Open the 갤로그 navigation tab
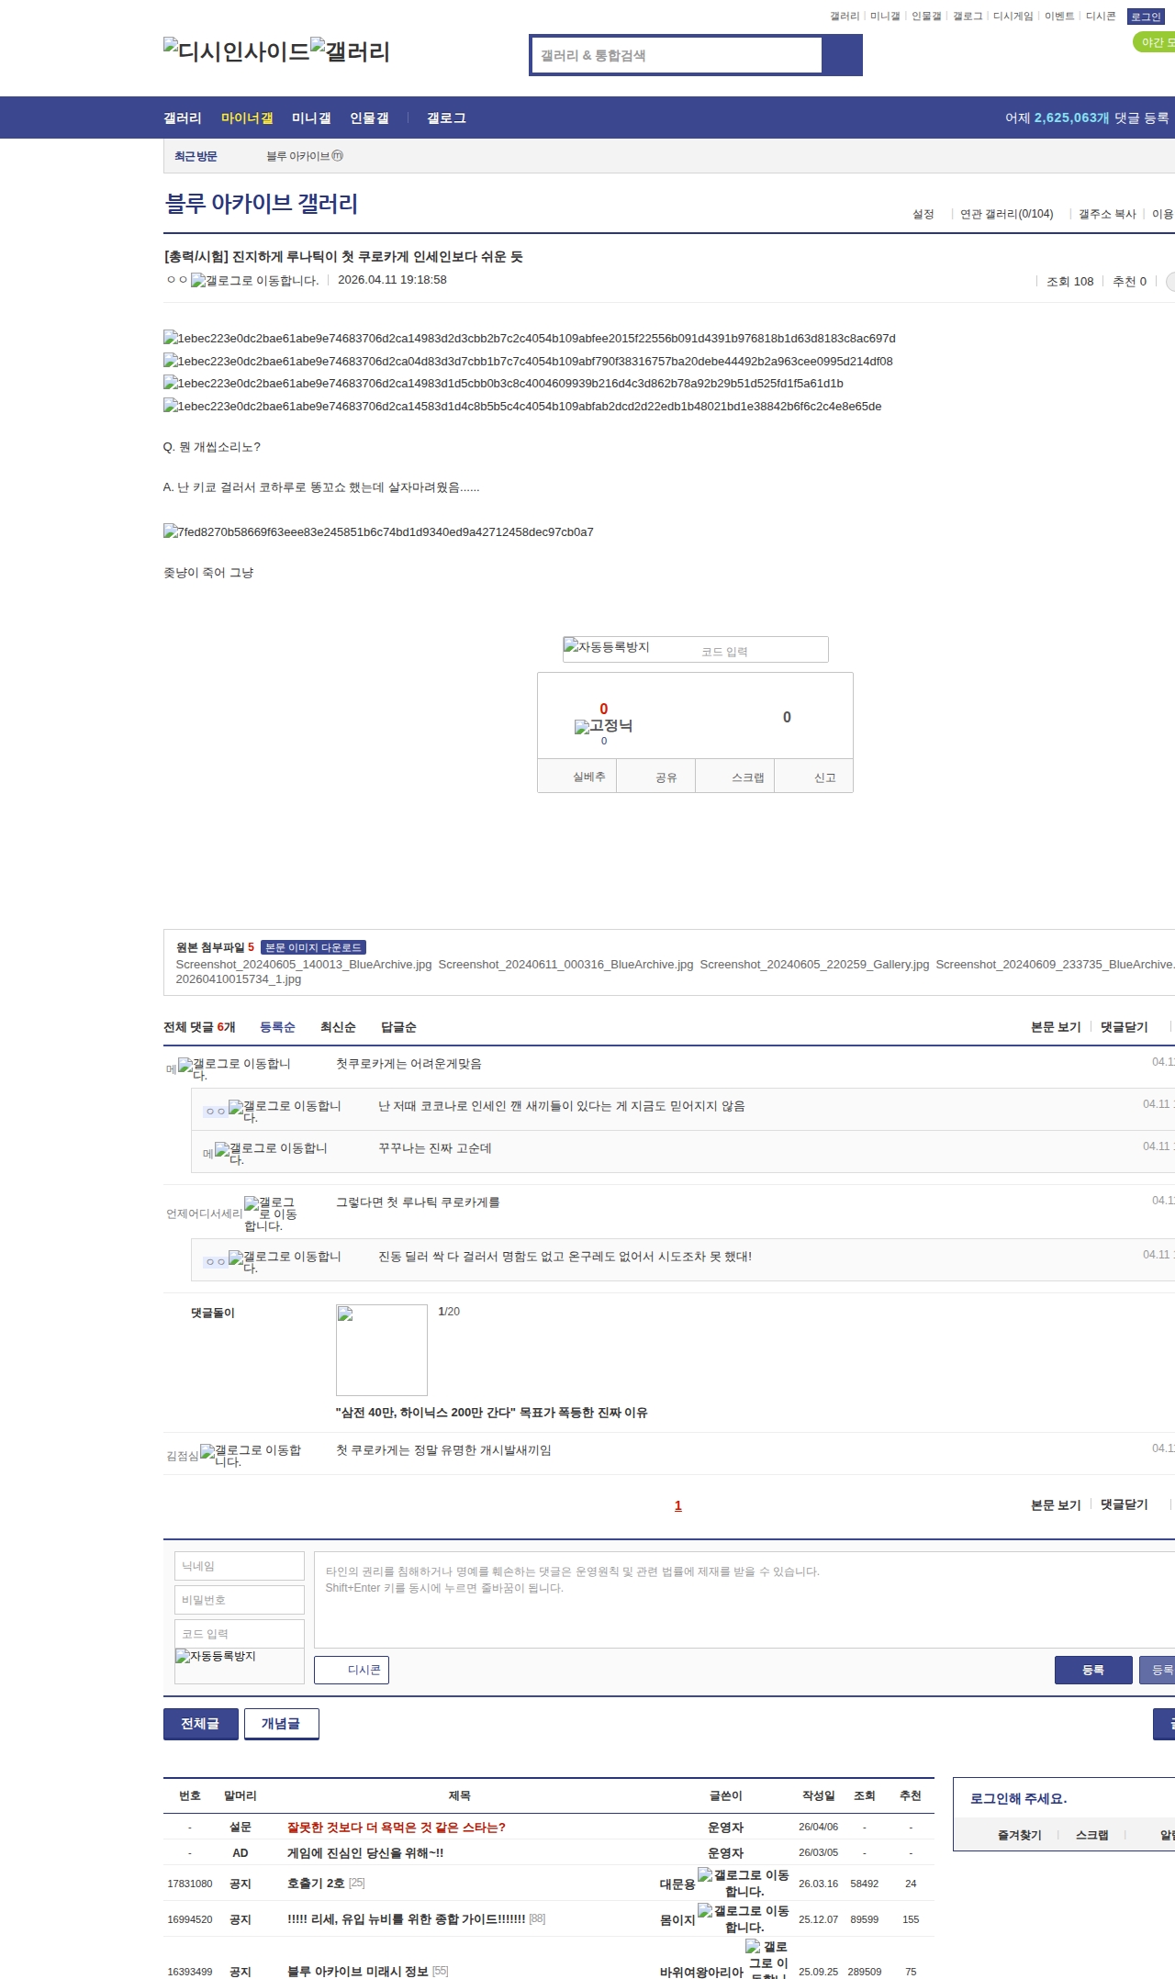Viewport: 1175px width, 1979px height. click(x=446, y=118)
